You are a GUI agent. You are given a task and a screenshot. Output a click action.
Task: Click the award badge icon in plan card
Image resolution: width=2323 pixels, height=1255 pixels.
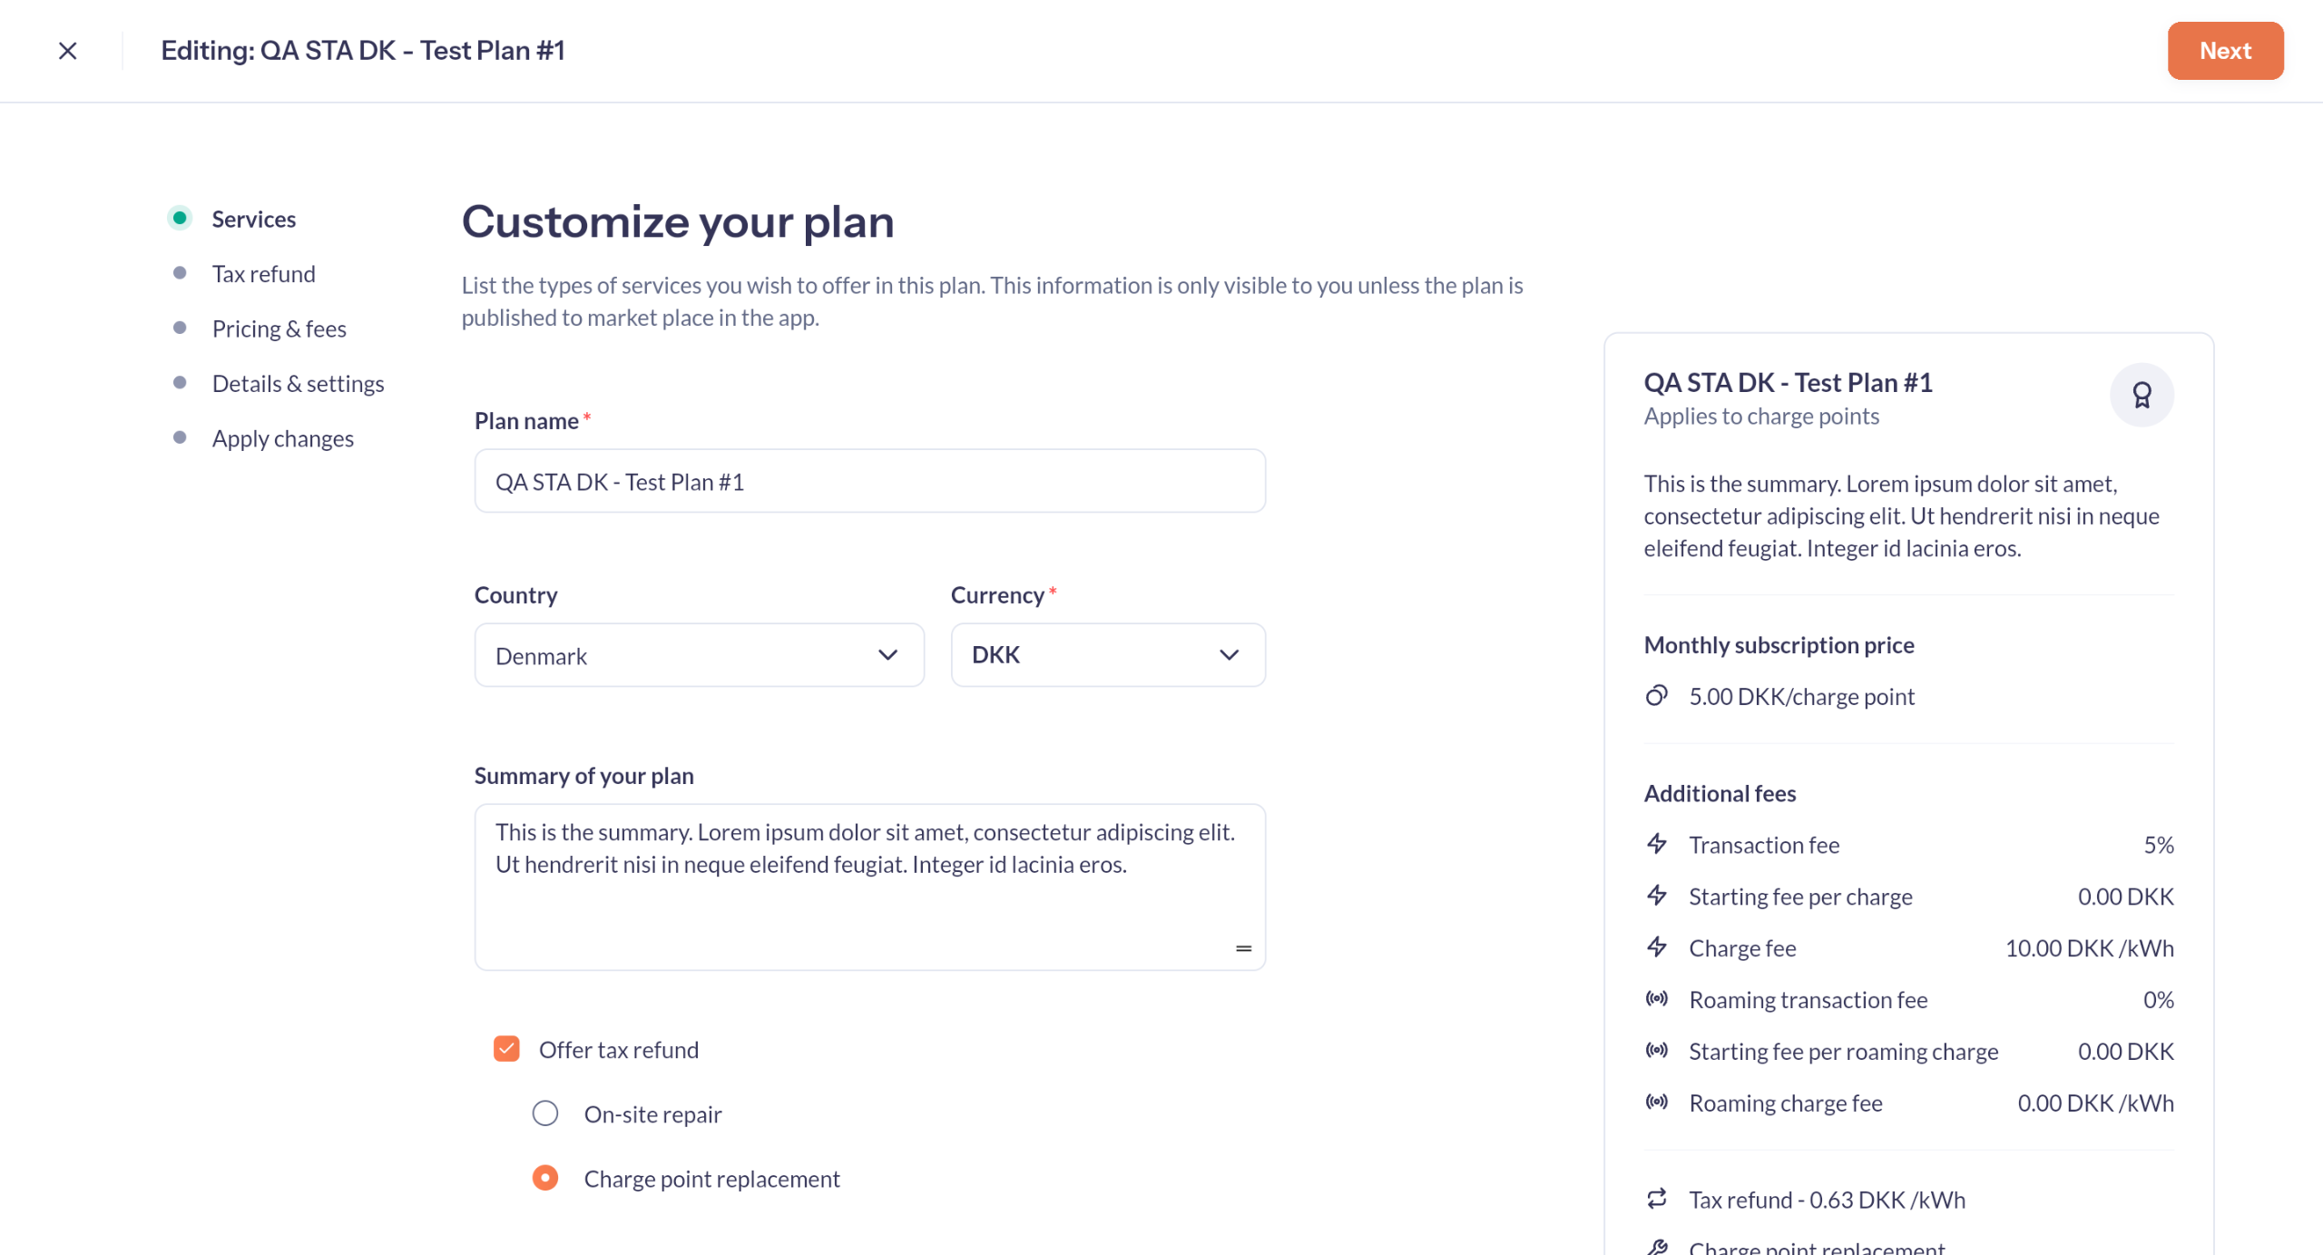(x=2142, y=395)
